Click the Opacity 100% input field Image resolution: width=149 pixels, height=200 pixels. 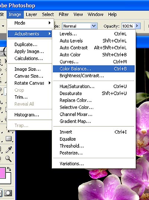click(128, 26)
